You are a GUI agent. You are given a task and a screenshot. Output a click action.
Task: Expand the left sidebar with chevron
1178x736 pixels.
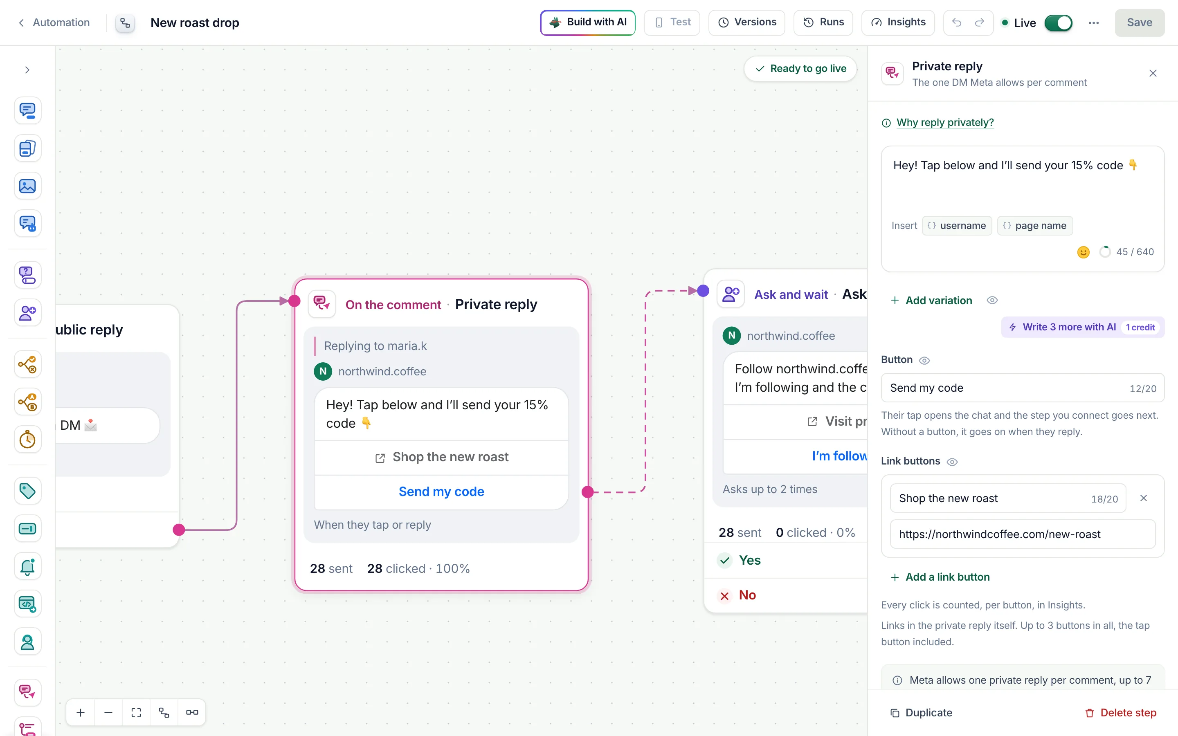tap(27, 70)
